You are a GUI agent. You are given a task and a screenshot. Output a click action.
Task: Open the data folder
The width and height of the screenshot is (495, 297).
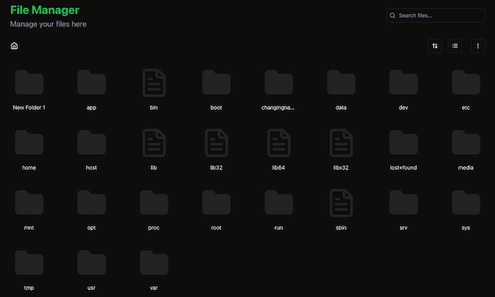(341, 83)
